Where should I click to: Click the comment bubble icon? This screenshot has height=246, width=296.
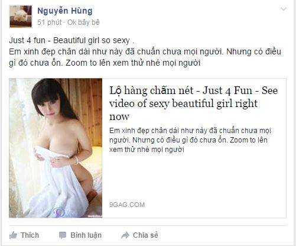[x=63, y=235]
